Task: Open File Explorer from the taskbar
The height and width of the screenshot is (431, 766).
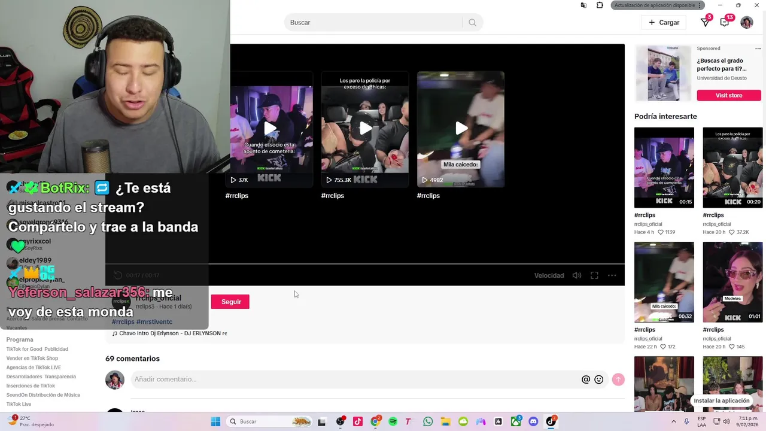Action: click(x=446, y=421)
